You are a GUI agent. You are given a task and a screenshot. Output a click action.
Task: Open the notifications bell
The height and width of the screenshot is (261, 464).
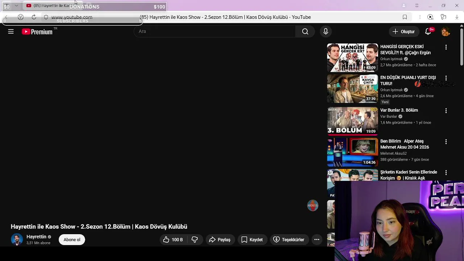(x=428, y=32)
